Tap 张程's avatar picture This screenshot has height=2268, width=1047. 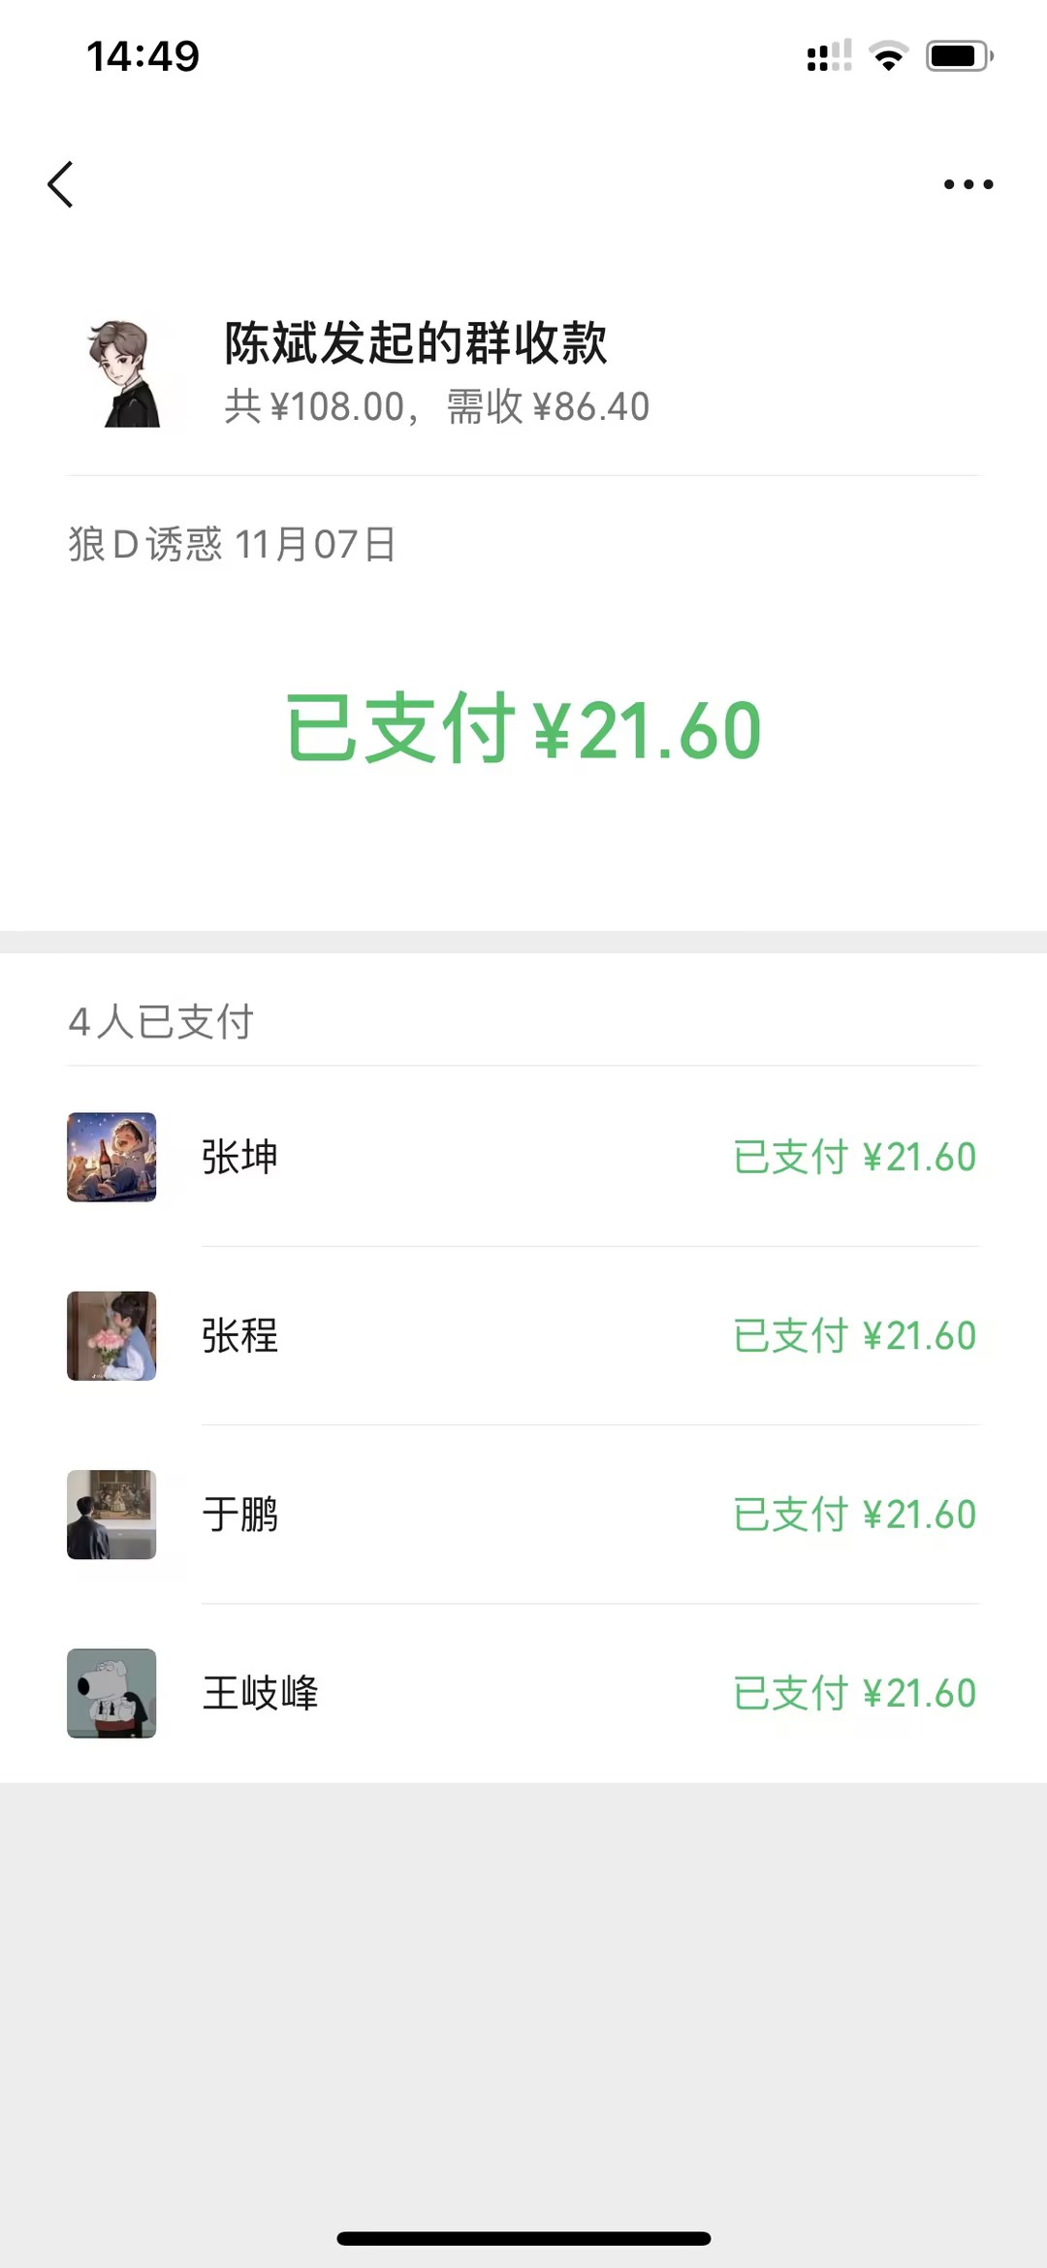coord(111,1335)
